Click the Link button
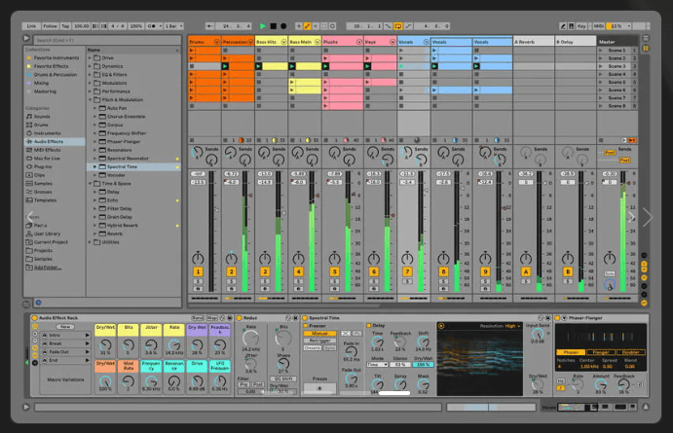Image resolution: width=673 pixels, height=433 pixels. [31, 26]
